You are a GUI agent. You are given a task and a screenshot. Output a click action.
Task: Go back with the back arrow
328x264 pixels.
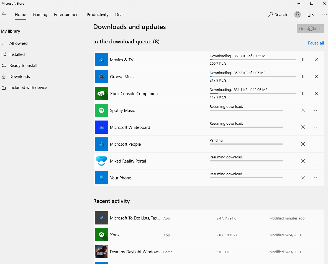[4, 14]
